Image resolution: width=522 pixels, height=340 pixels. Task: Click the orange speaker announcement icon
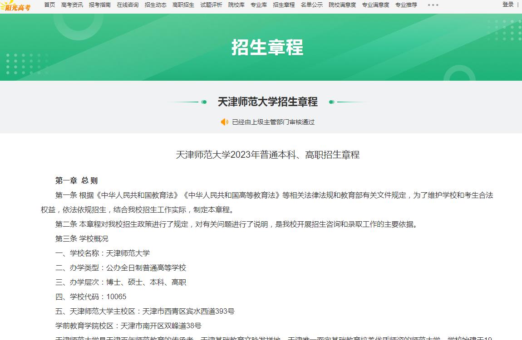[225, 122]
